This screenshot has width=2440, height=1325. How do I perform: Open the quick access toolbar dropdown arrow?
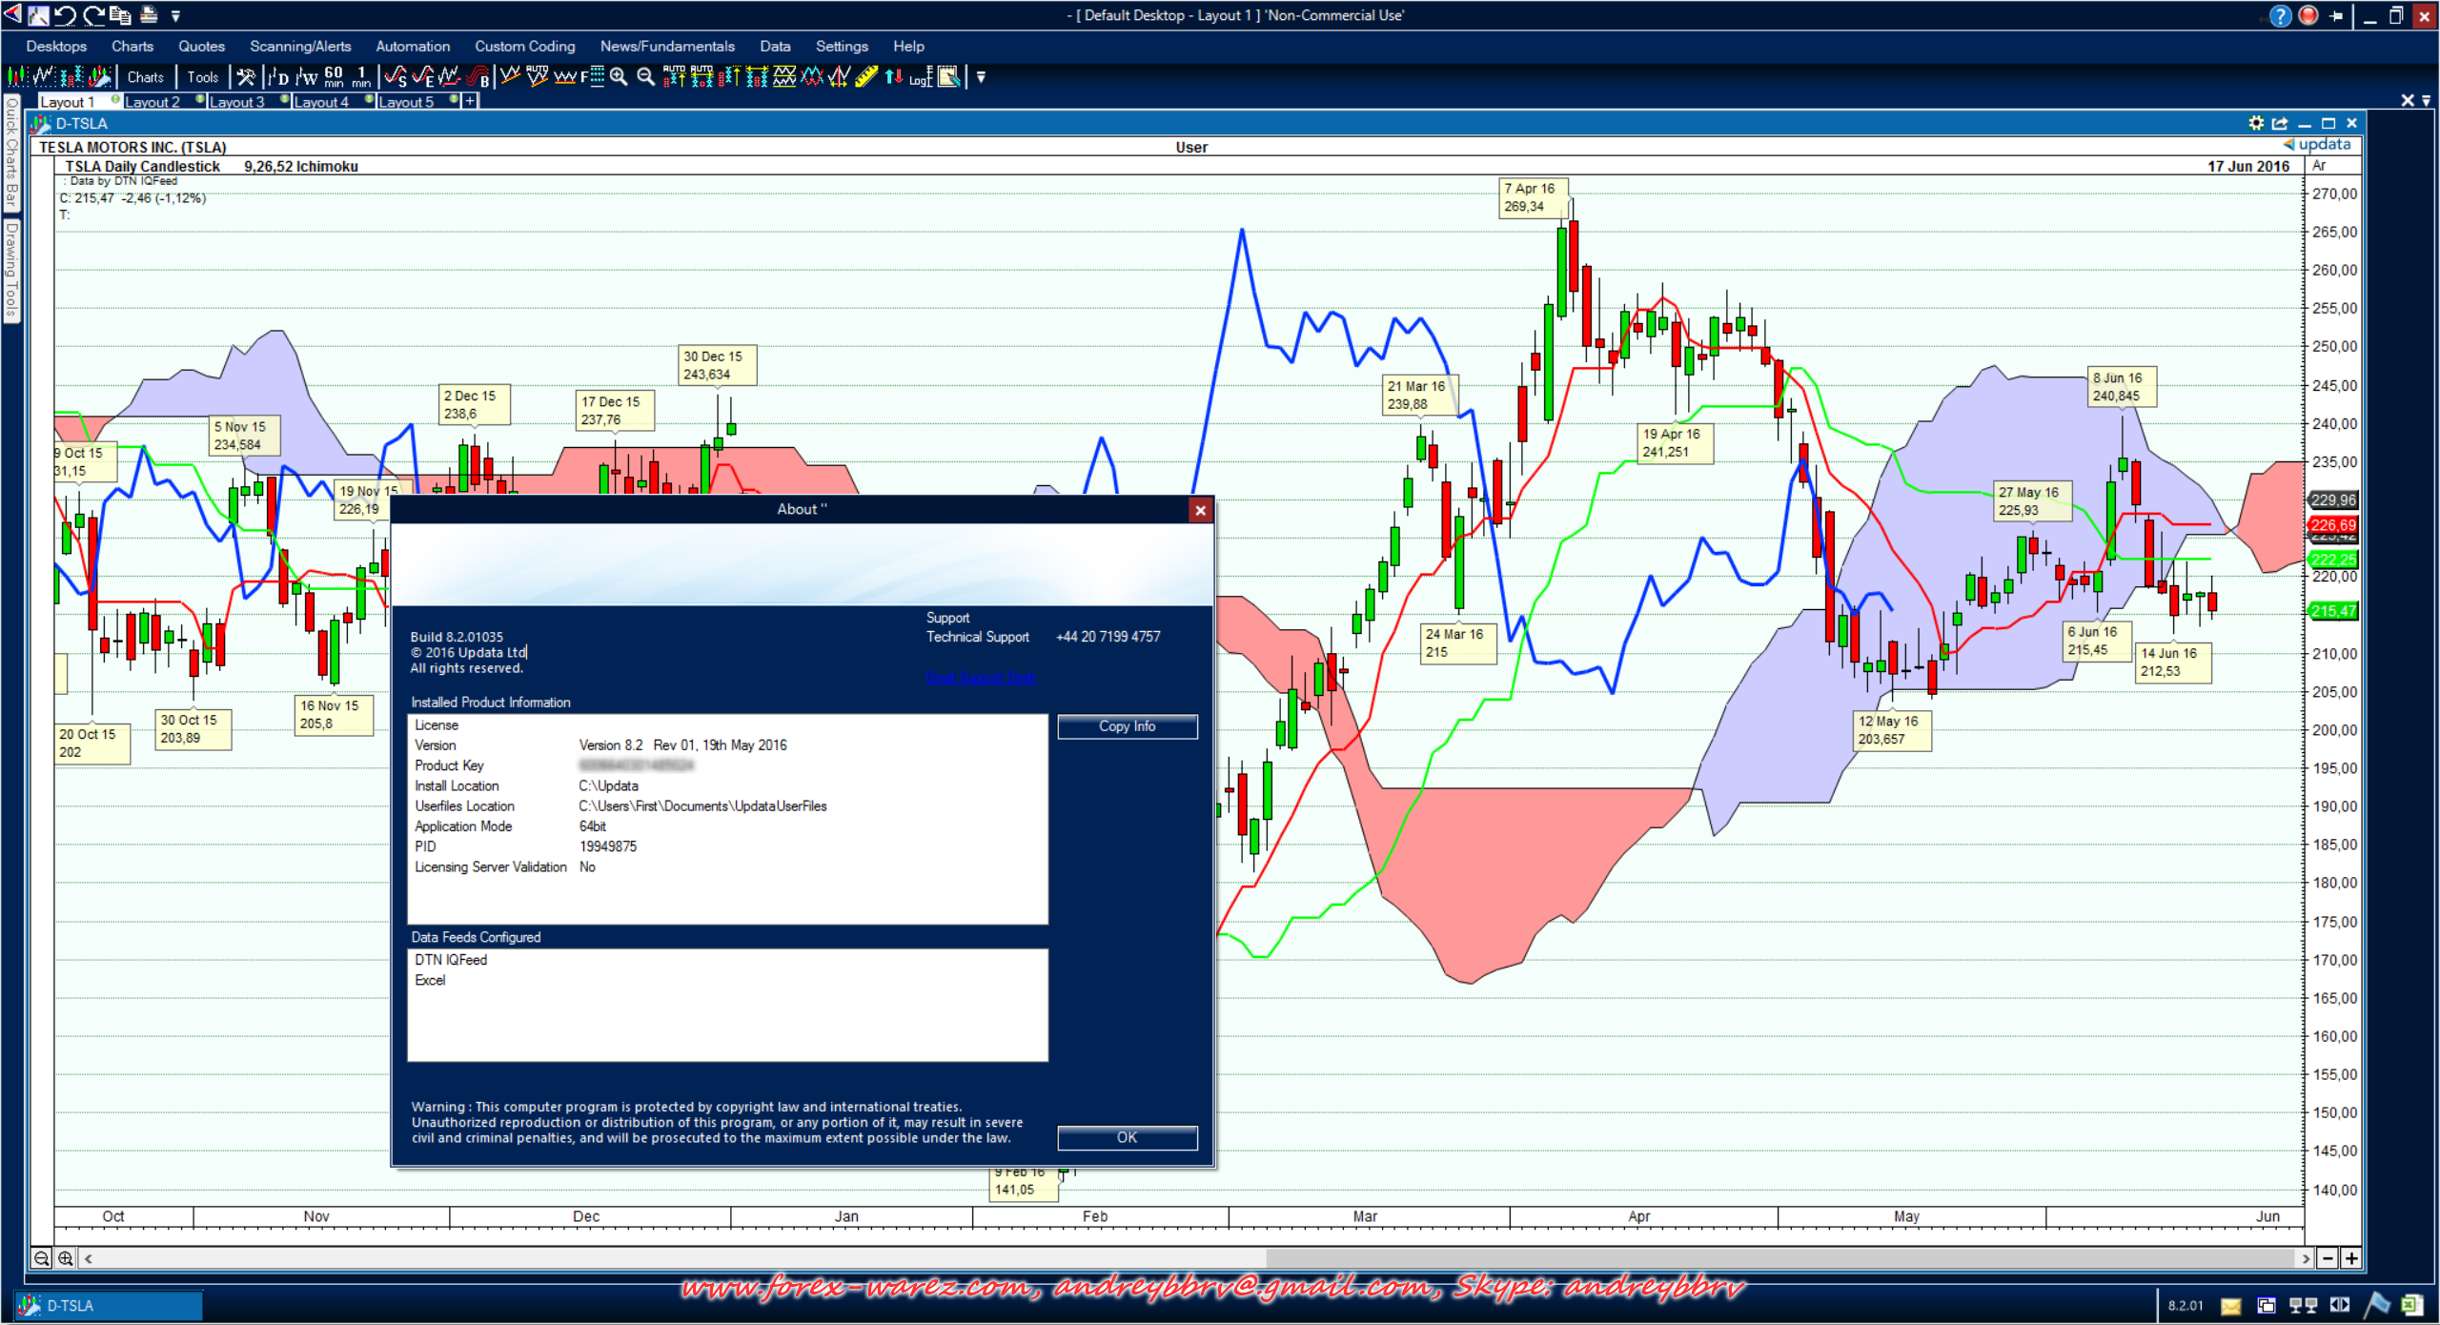click(x=175, y=15)
